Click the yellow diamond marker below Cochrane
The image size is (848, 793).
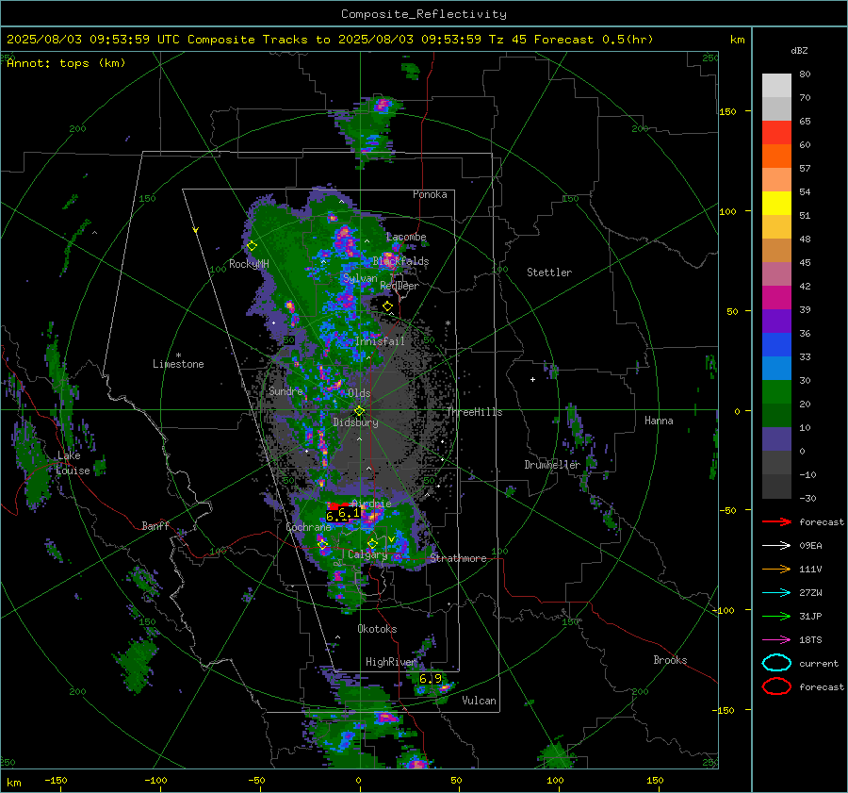point(322,545)
